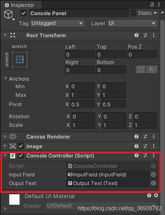Toggle Rect Transform blueprint mode button
The height and width of the screenshot is (215, 165).
coord(141,70)
